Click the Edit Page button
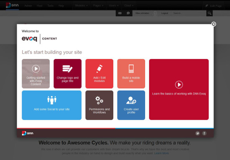This screenshot has width=230, height=160. [x=213, y=6]
